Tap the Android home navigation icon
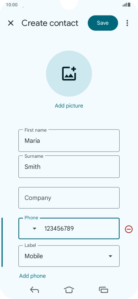 (x=69, y=290)
